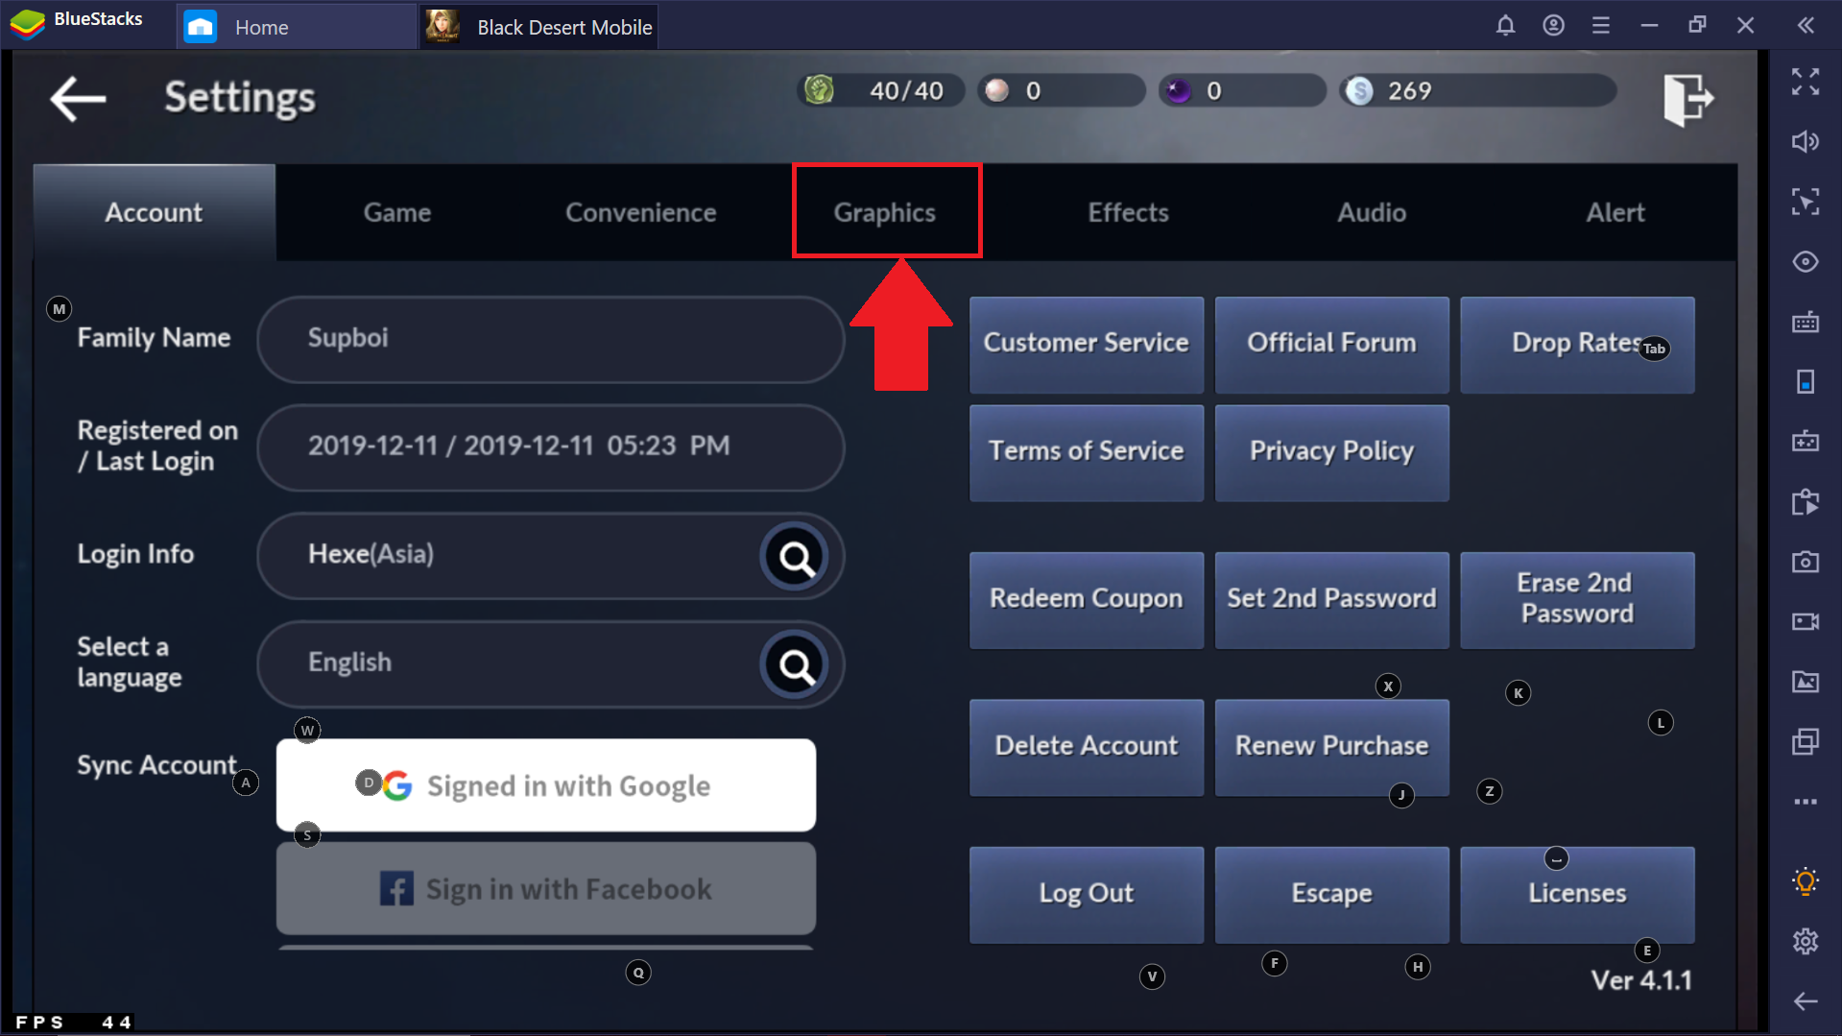This screenshot has height=1036, width=1842.
Task: Open BlueStacks settings gear
Action: click(1806, 941)
